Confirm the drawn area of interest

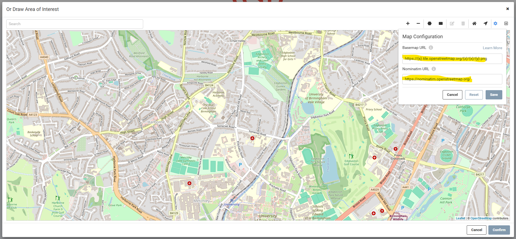[x=499, y=230]
